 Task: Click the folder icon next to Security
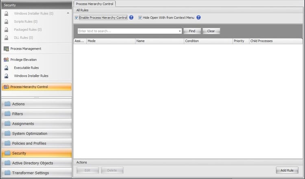pyautogui.click(x=7, y=153)
